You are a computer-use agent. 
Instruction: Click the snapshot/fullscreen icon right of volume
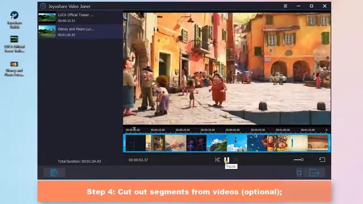322,160
